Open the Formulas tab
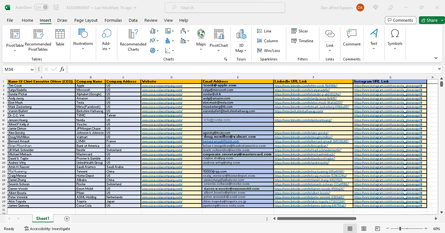 113,20
